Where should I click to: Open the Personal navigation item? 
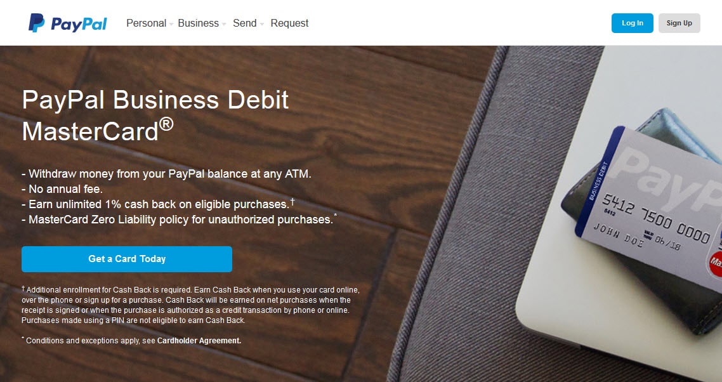[x=146, y=23]
